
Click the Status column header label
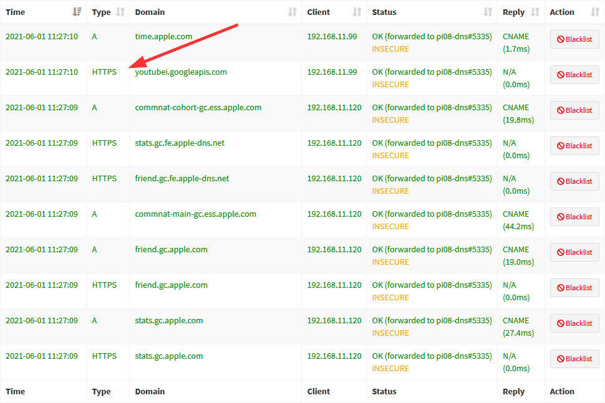[x=384, y=12]
